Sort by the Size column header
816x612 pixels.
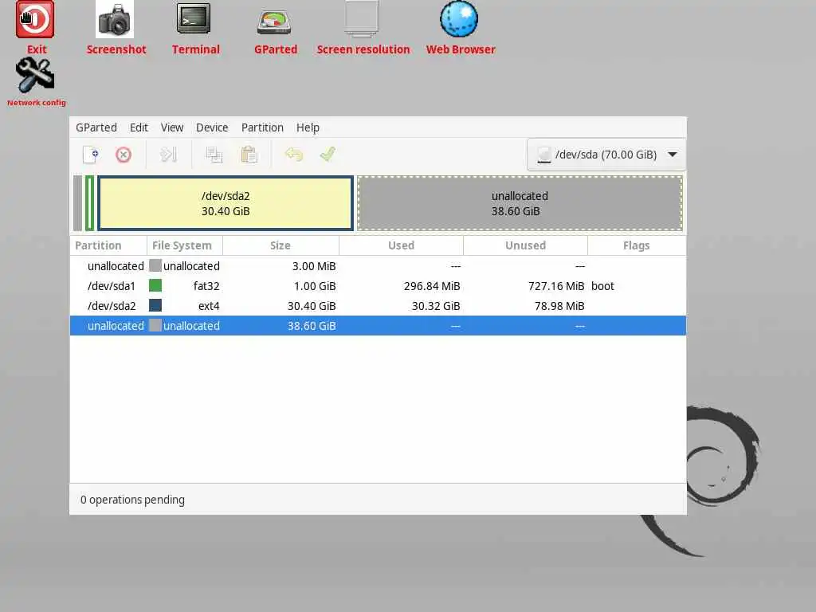pos(280,245)
